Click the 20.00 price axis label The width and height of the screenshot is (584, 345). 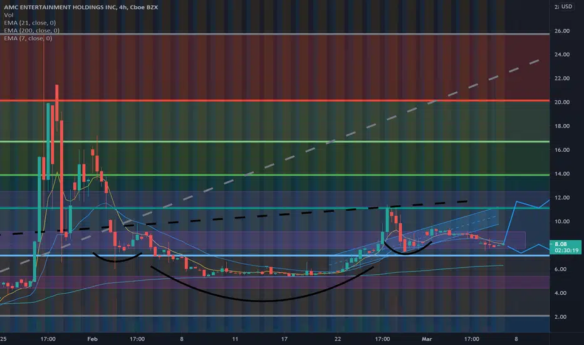click(561, 102)
